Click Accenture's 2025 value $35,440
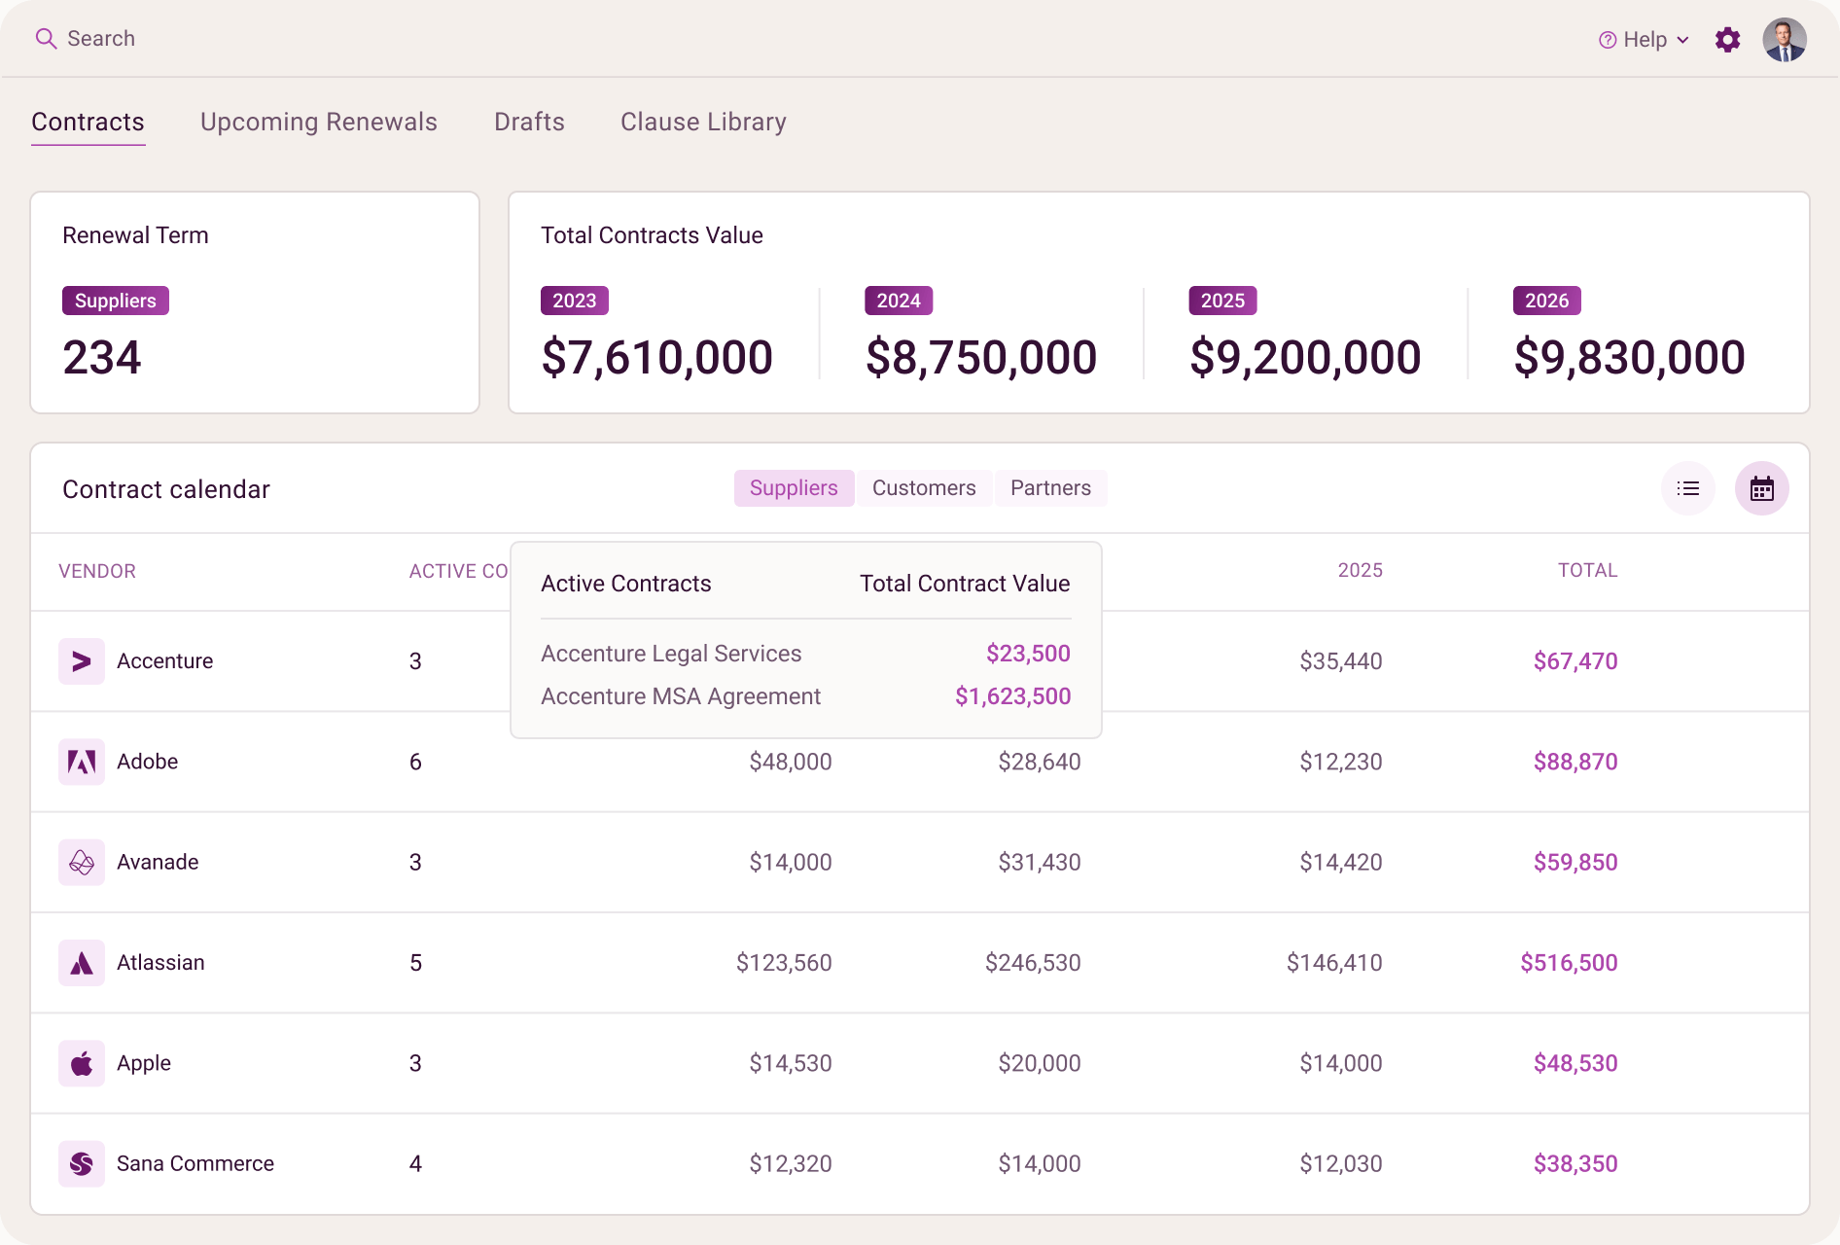This screenshot has width=1840, height=1245. click(1341, 661)
